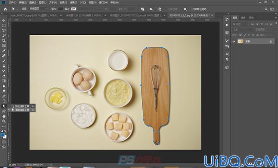The width and height of the screenshot is (278, 168).
Task: Click the blue foreground color swatch
Action: point(3,135)
